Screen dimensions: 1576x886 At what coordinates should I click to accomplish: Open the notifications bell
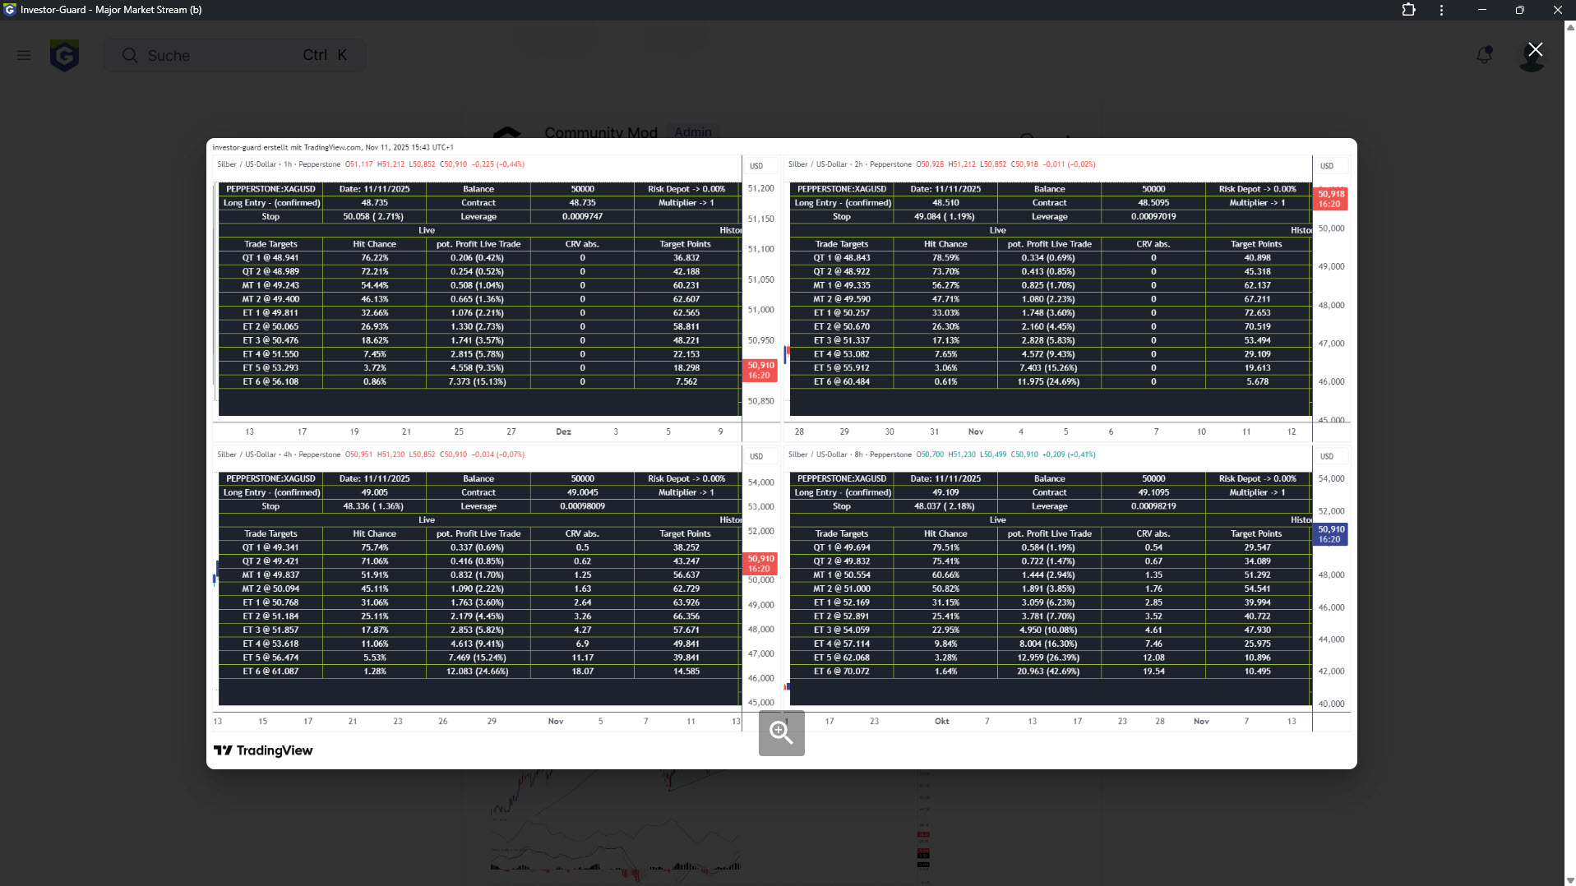tap(1484, 55)
